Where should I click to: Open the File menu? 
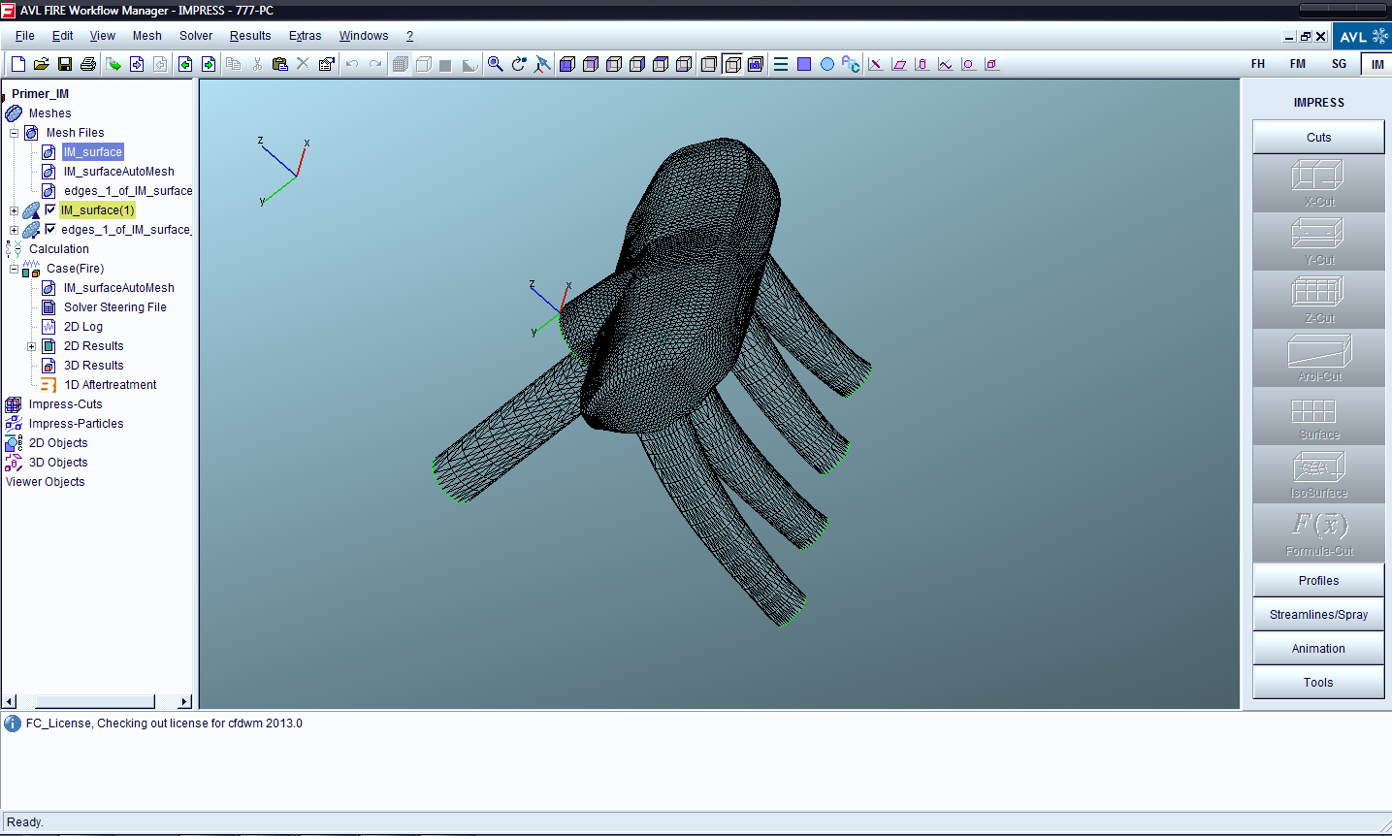point(25,36)
